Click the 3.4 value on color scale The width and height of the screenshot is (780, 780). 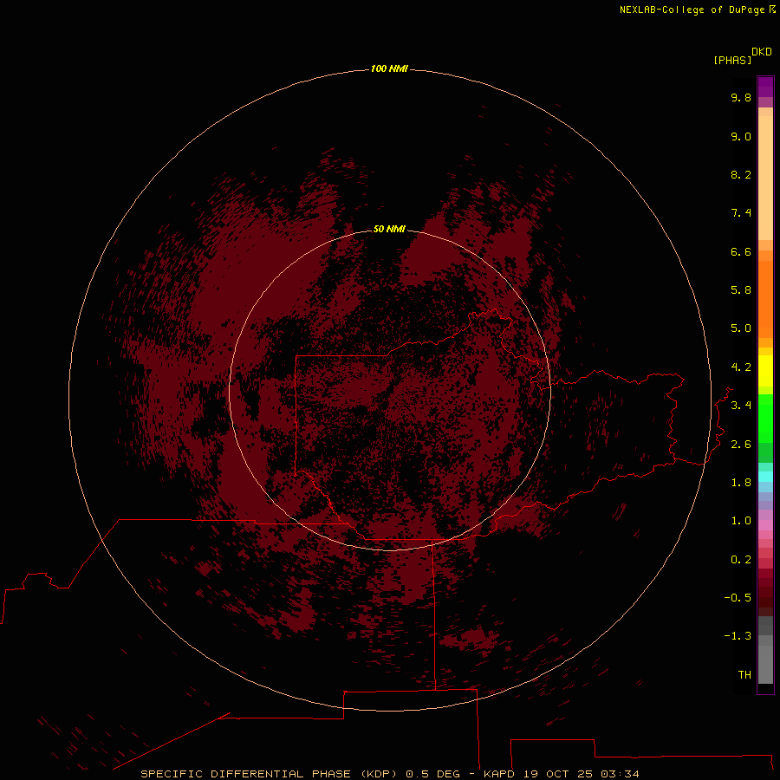pos(741,406)
